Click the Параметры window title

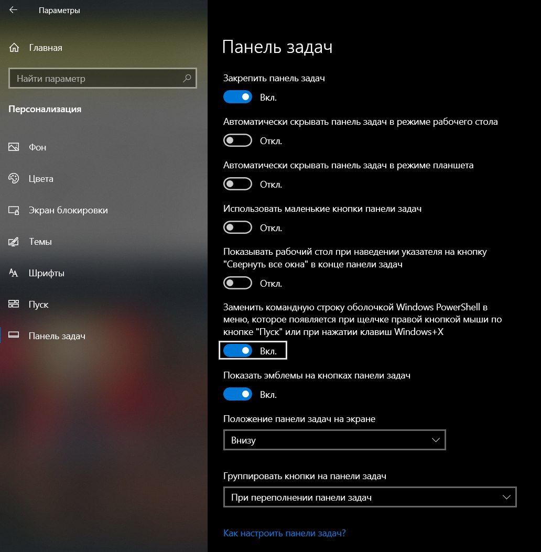59,10
